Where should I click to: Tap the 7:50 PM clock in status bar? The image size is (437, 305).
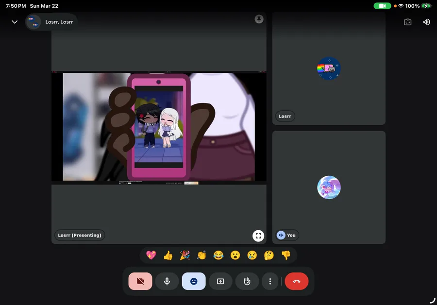pos(16,6)
